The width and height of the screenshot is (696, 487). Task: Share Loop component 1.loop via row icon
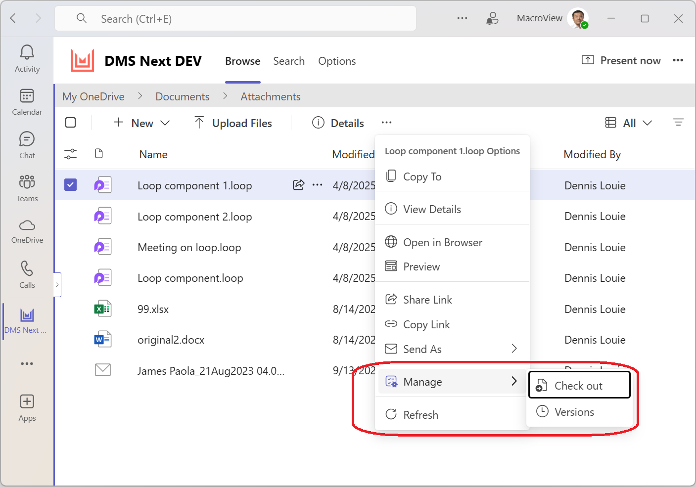298,185
